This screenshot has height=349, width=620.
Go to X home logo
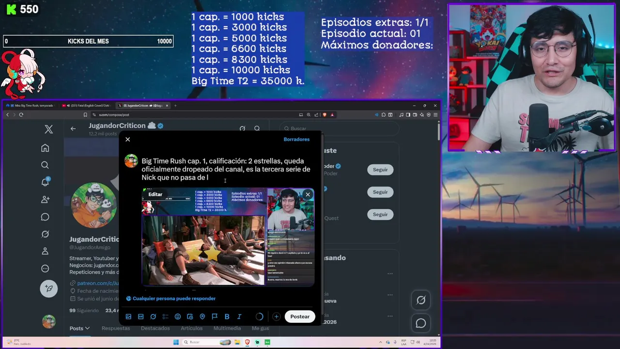(48, 129)
